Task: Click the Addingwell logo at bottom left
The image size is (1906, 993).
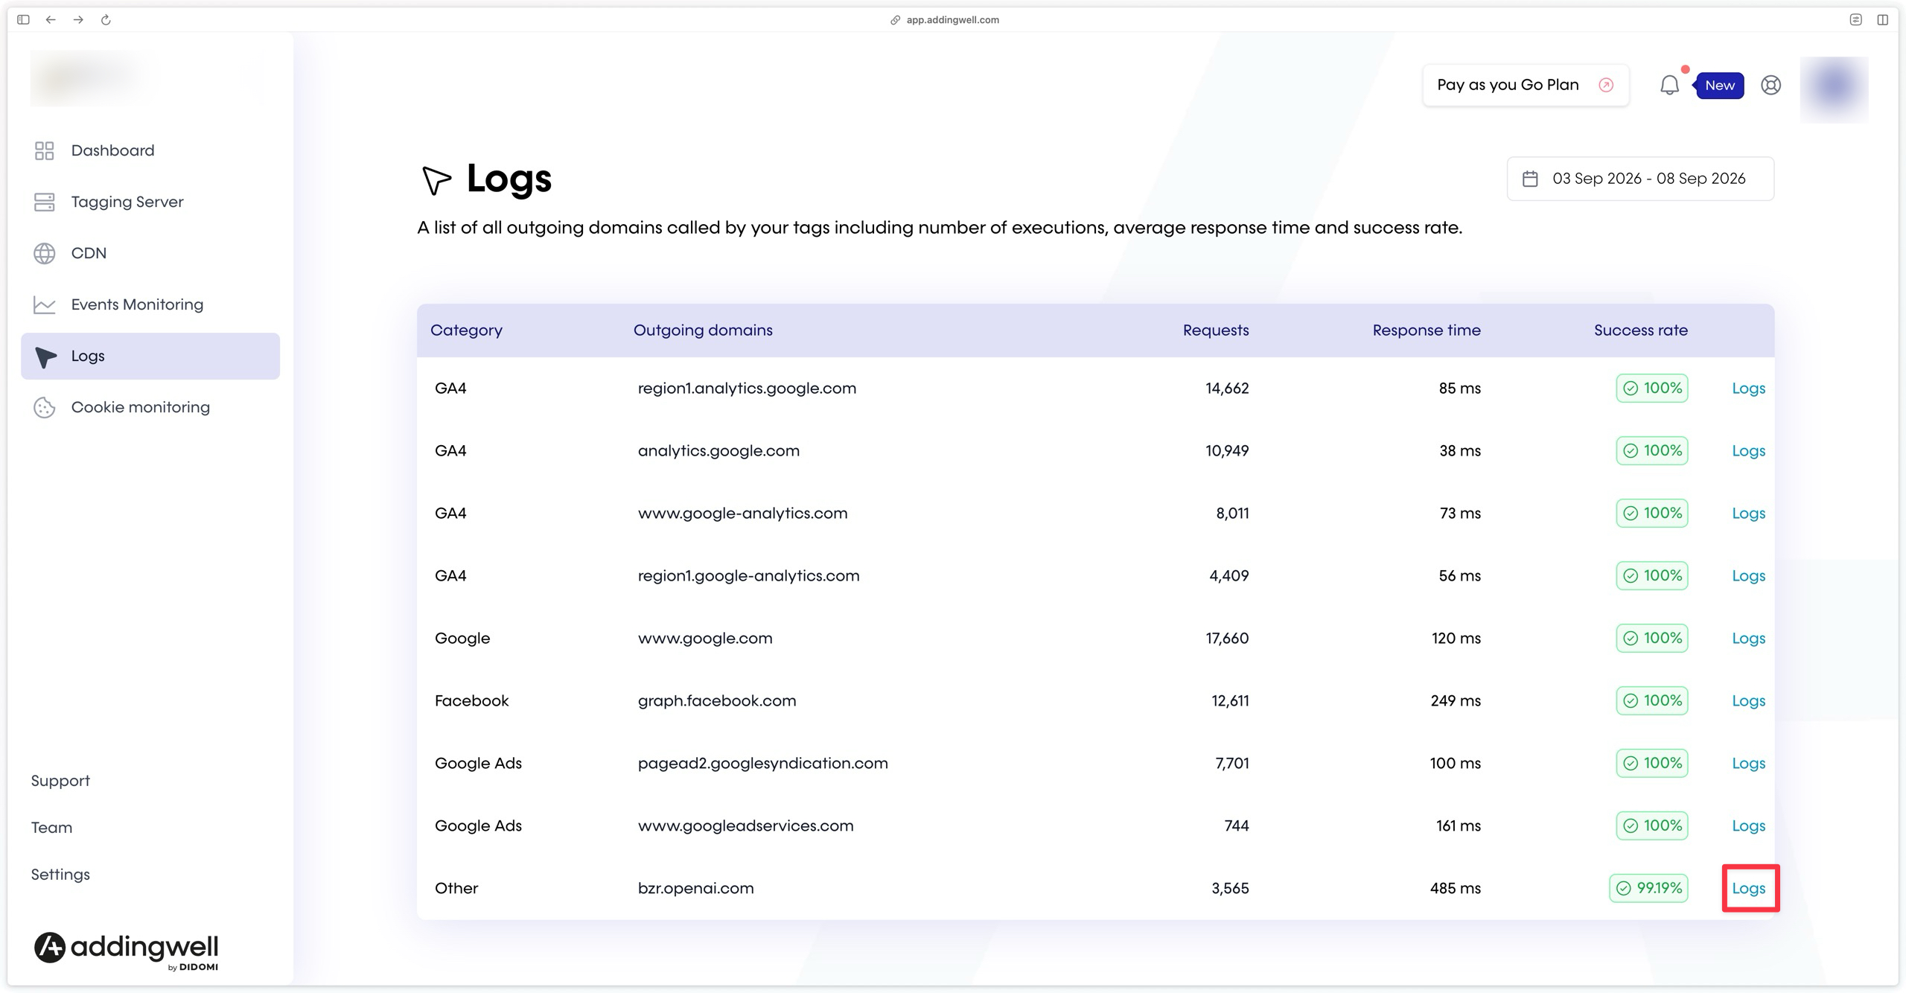Action: click(126, 951)
